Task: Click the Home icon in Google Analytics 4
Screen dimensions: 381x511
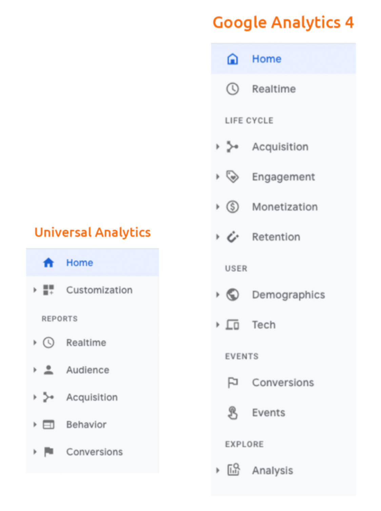Action: (233, 59)
